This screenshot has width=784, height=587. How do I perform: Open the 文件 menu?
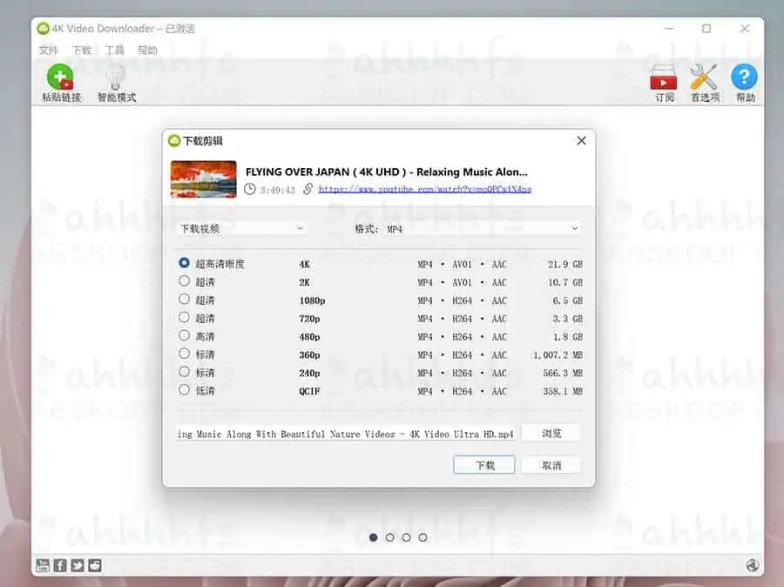coord(48,50)
